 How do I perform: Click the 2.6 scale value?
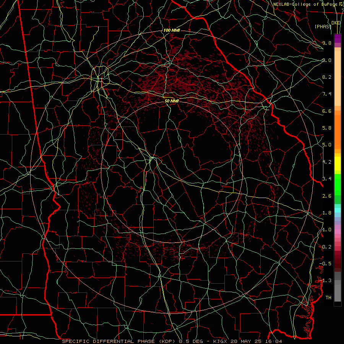[327, 196]
